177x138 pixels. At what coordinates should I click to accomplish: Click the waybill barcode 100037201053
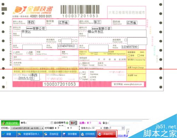(80, 11)
